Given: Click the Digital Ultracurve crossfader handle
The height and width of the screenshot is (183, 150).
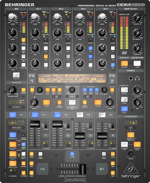Looking at the screenshot, I should click(83, 169).
